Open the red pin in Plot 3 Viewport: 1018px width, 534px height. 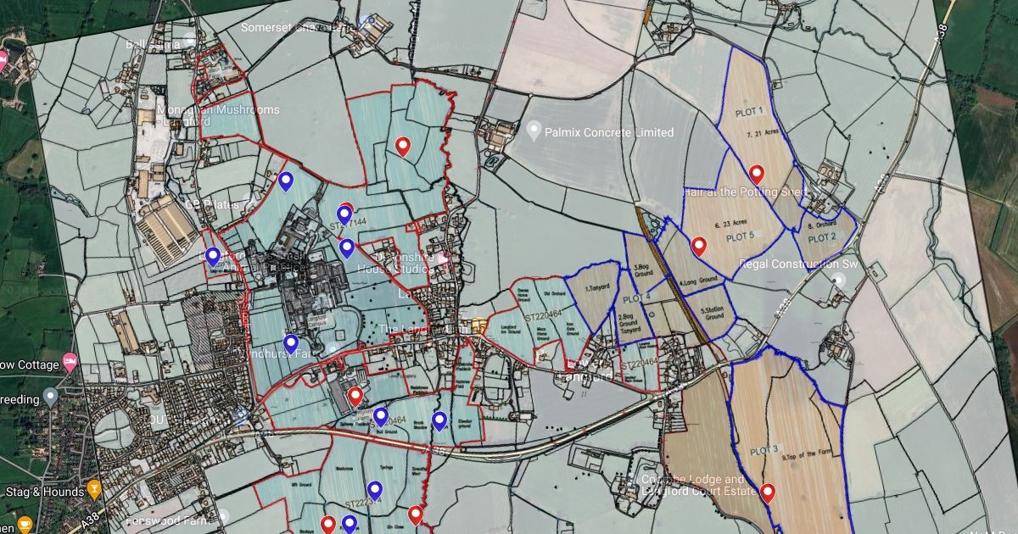click(768, 492)
